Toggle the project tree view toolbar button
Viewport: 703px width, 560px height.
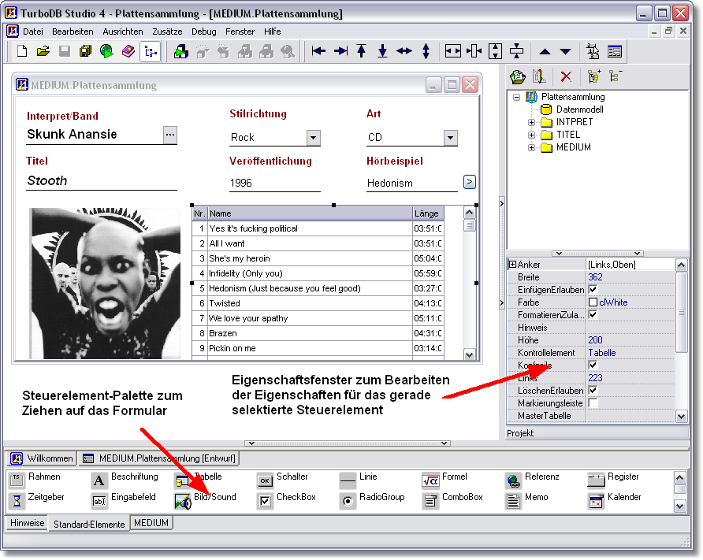(x=151, y=51)
